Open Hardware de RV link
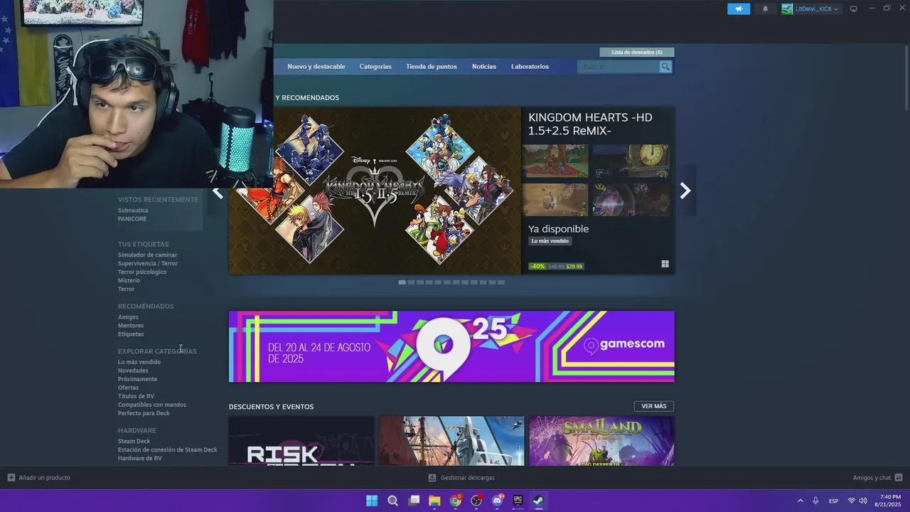Image resolution: width=910 pixels, height=512 pixels. point(139,458)
